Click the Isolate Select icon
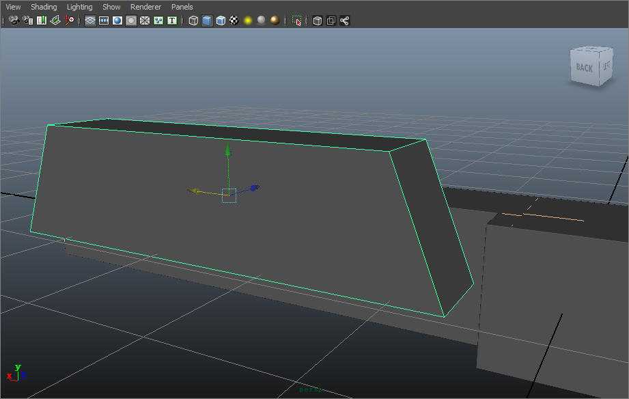 (297, 20)
